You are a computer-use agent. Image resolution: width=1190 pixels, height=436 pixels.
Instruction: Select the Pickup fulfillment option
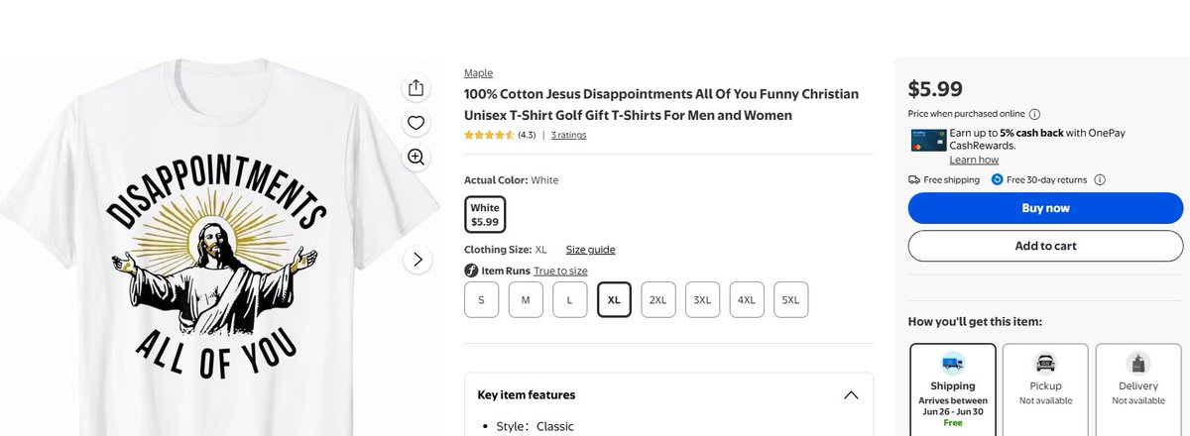1045,389
